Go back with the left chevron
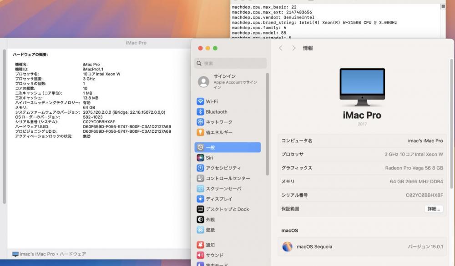The image size is (455, 266). (281, 48)
